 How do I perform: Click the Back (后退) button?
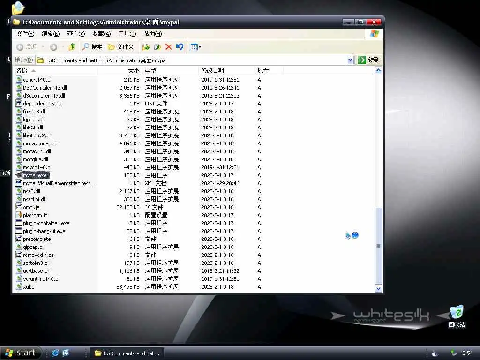[x=27, y=47]
